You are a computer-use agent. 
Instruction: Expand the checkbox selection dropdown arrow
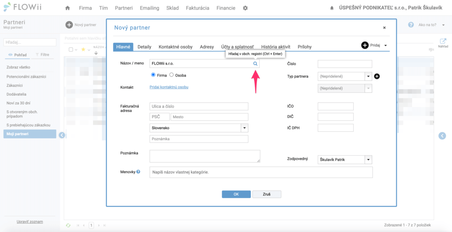[76, 50]
